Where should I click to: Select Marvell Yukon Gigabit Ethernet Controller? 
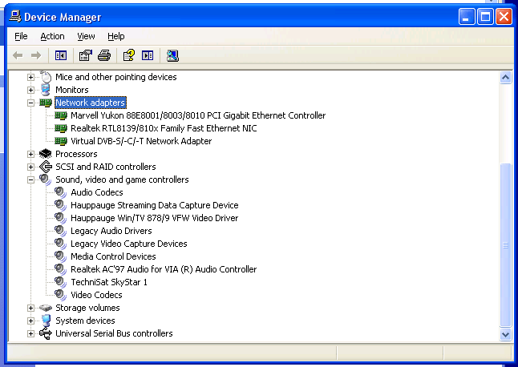coord(198,115)
